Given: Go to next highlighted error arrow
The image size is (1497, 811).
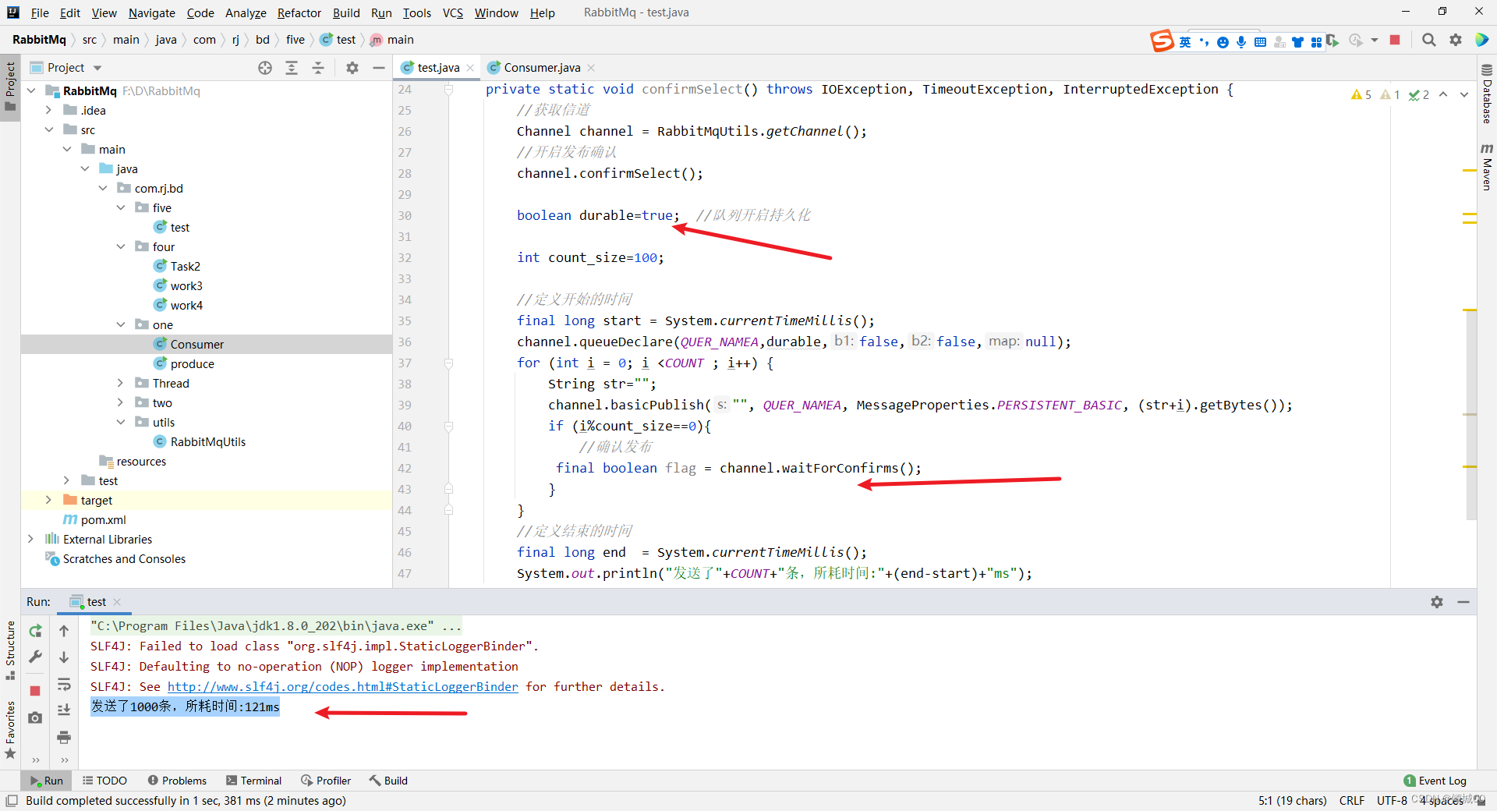Looking at the screenshot, I should pyautogui.click(x=1463, y=94).
